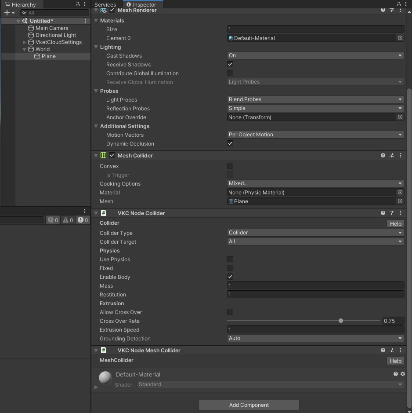Open the Collider Type dropdown
Viewport: 412px width, 413px height.
pos(315,233)
